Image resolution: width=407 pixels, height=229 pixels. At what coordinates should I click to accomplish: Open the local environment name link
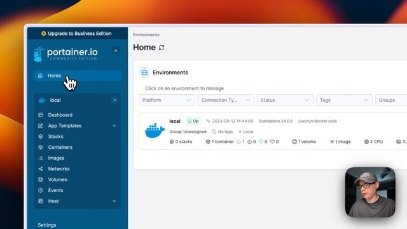click(175, 121)
